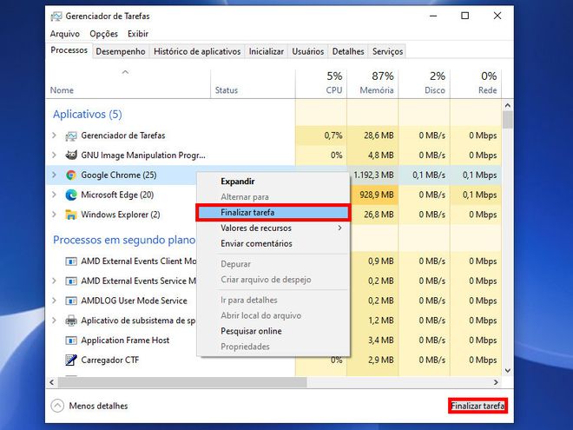Maximize the Task Manager window
Screen dimensions: 573x430
(x=464, y=16)
